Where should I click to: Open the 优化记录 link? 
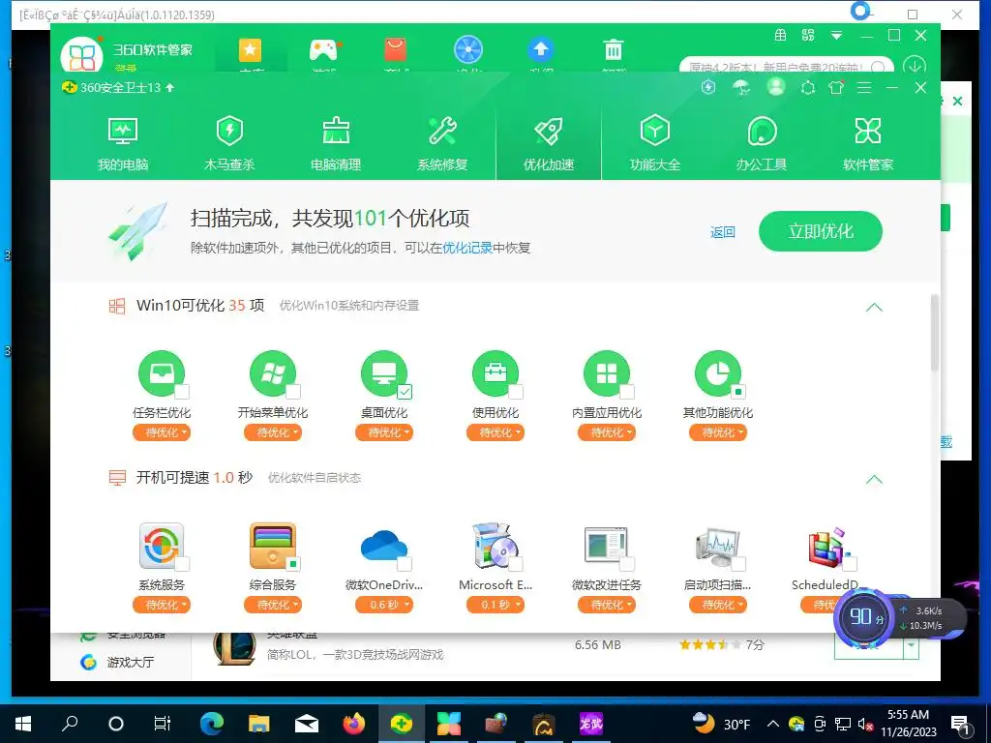click(x=467, y=248)
